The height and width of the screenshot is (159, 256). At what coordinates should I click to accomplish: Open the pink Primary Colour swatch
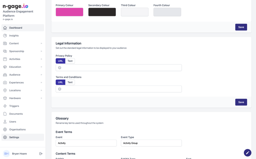(70, 12)
